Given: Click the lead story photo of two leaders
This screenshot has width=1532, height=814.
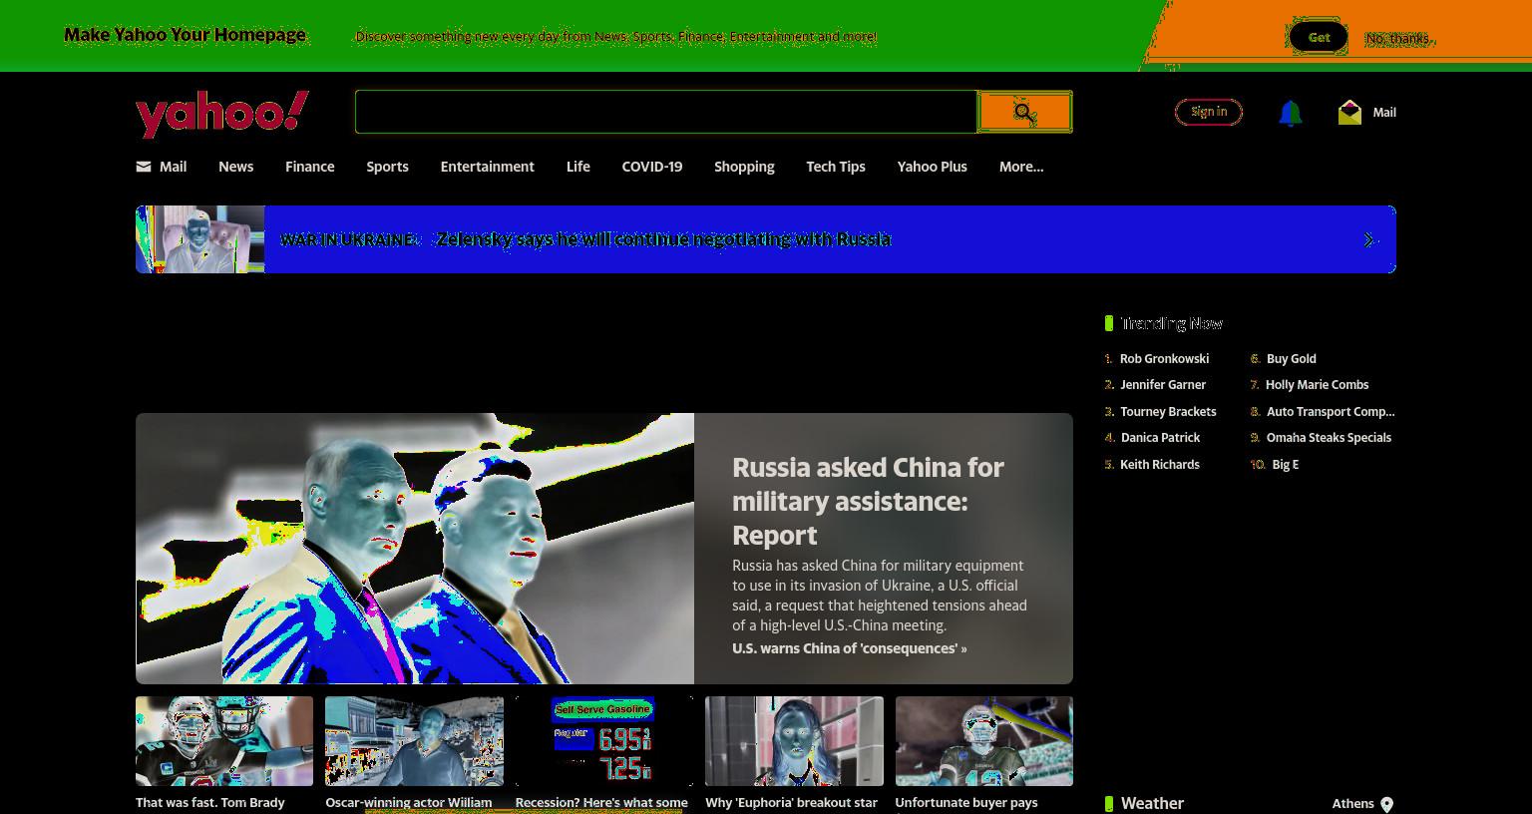Looking at the screenshot, I should click(x=415, y=549).
